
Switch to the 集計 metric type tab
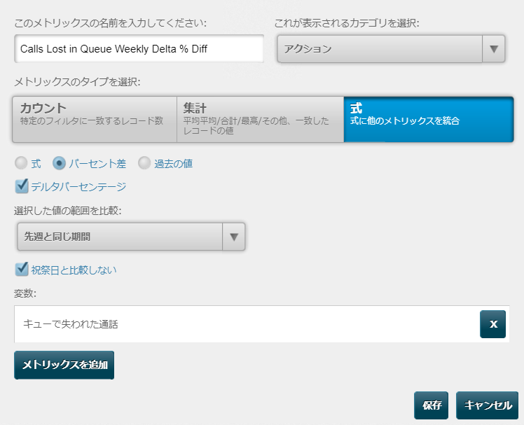coord(260,120)
